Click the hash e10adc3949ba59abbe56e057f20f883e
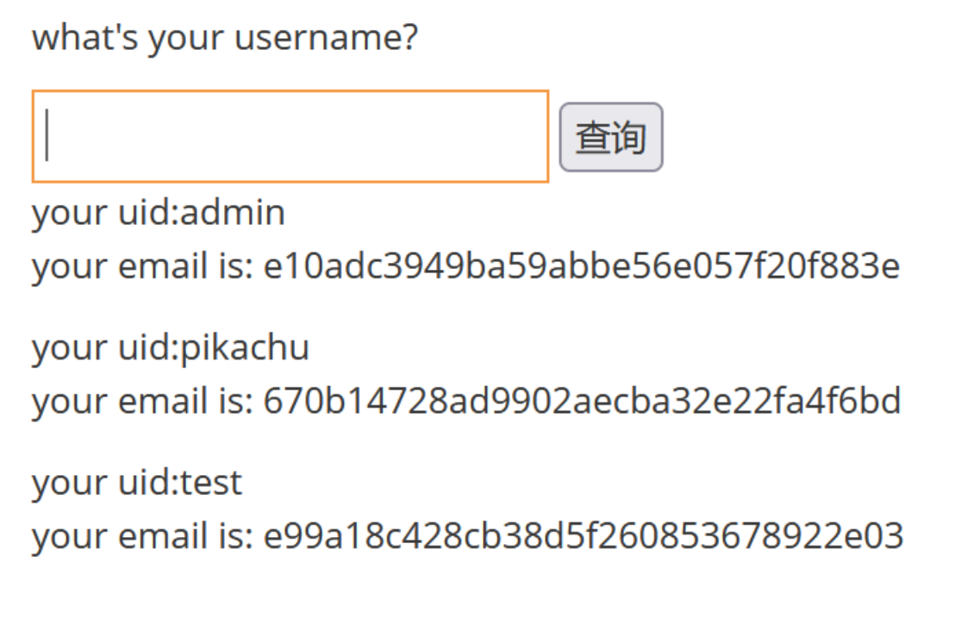 (x=582, y=266)
